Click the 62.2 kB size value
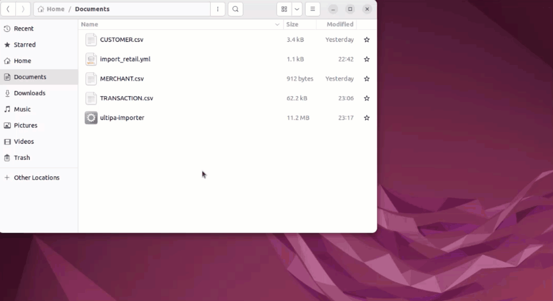Viewport: 553px width, 301px height. 297,98
